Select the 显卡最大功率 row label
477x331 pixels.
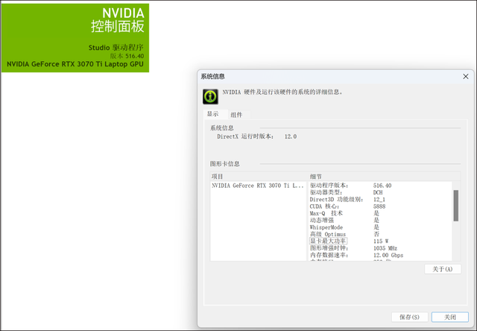pos(328,241)
